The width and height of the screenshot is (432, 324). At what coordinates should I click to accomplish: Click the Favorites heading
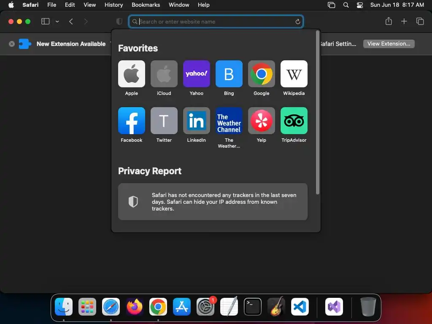138,48
